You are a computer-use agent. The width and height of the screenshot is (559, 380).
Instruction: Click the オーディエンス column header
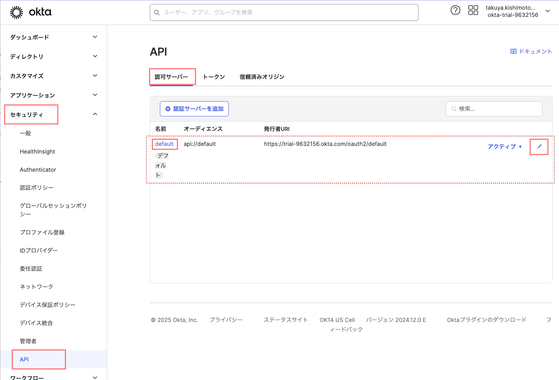click(x=203, y=129)
